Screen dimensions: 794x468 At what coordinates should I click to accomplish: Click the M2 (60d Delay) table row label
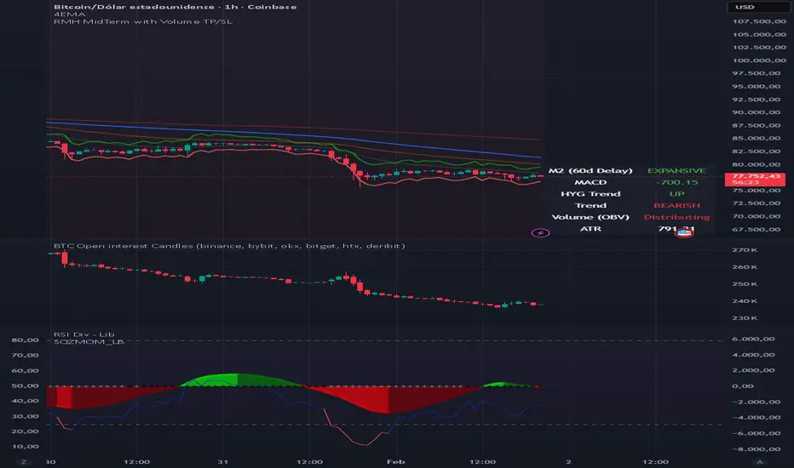click(x=590, y=170)
